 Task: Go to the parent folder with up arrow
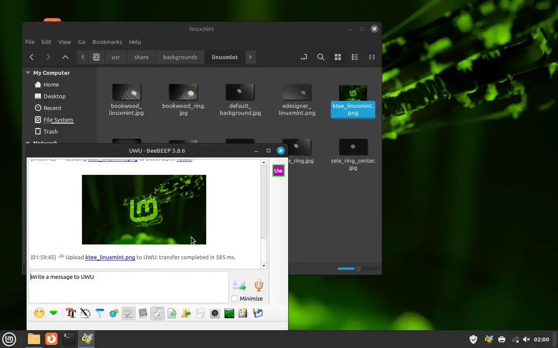coord(65,57)
